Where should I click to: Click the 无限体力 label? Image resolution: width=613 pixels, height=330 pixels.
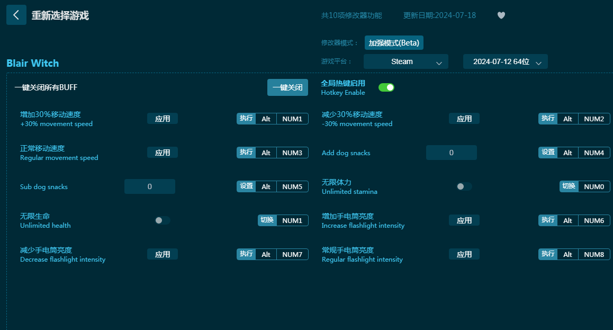pos(336,182)
